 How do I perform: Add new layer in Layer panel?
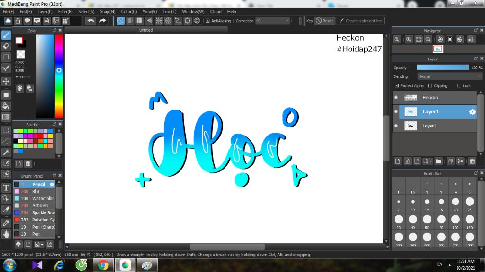[x=398, y=161]
